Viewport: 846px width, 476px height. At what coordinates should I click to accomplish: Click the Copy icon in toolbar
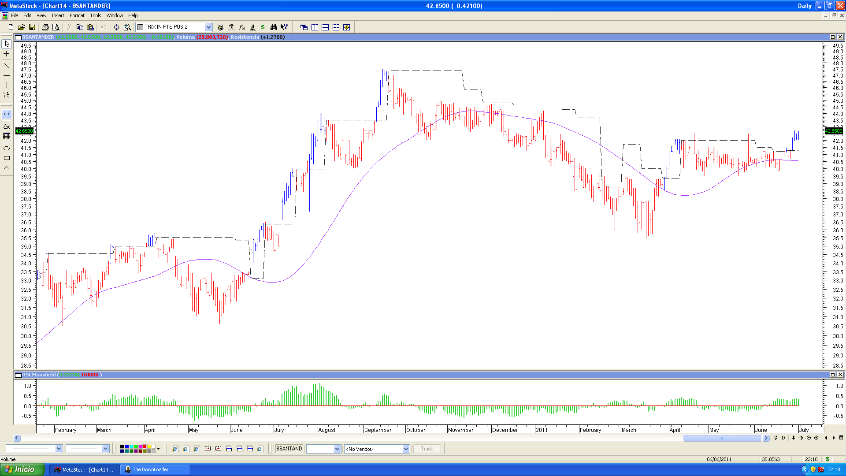coord(80,27)
